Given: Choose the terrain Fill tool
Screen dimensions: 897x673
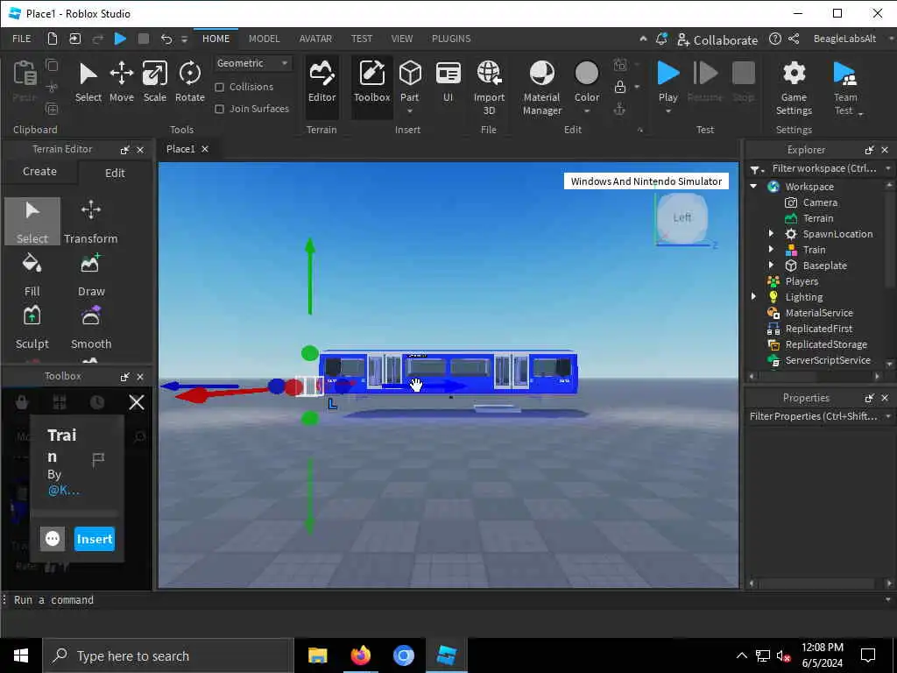Looking at the screenshot, I should pos(32,274).
